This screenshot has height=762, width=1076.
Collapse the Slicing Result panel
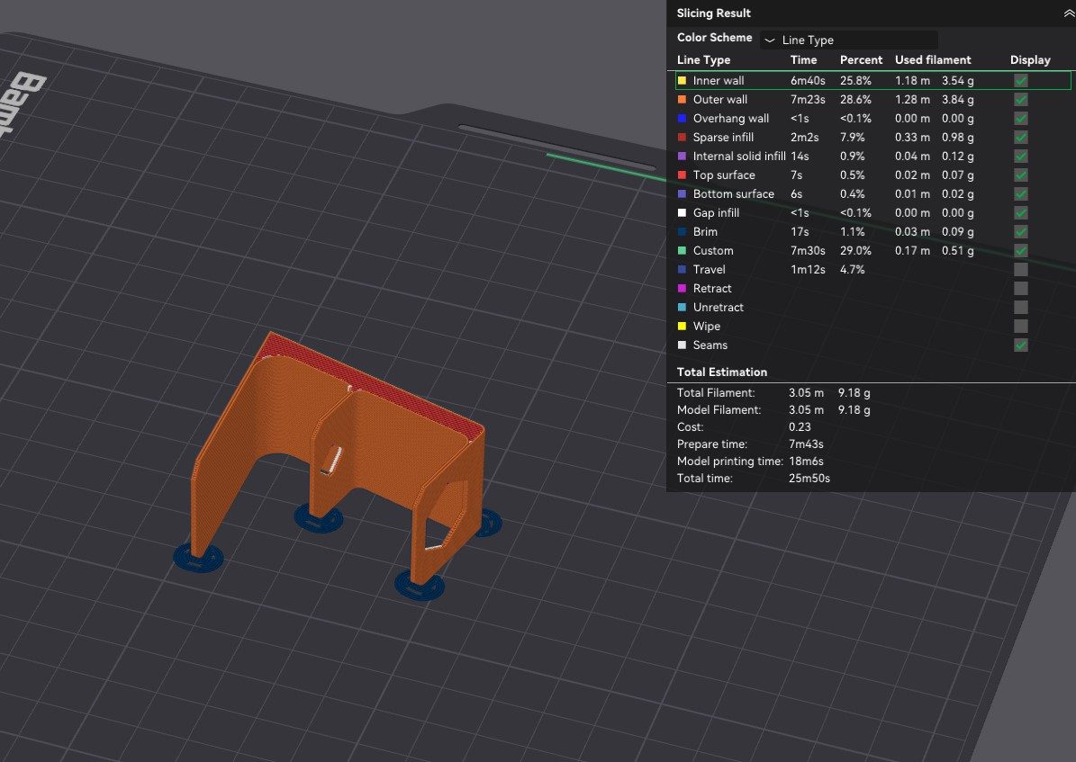tap(1069, 13)
